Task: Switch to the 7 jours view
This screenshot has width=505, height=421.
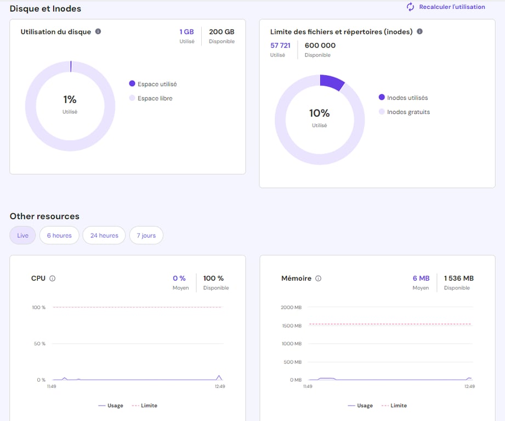Action: pyautogui.click(x=146, y=235)
